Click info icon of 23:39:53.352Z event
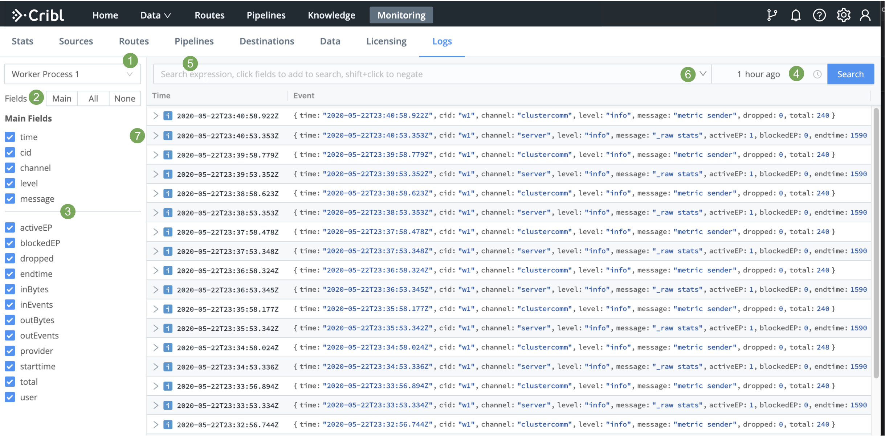The height and width of the screenshot is (436, 885). point(168,174)
